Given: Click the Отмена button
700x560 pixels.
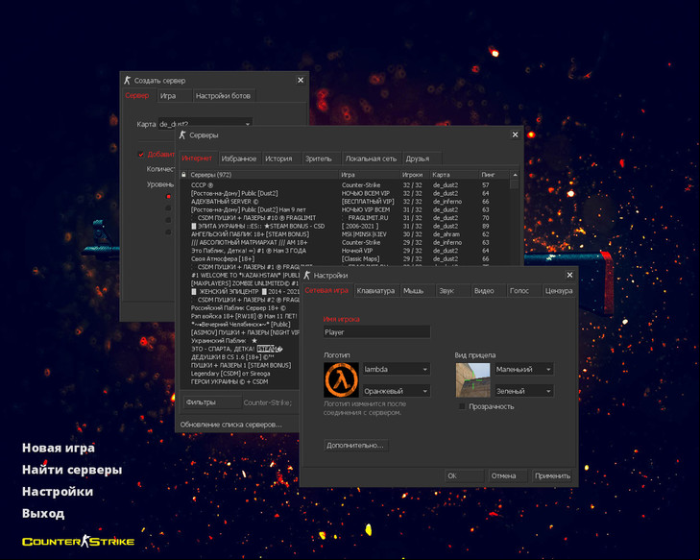Looking at the screenshot, I should 508,476.
